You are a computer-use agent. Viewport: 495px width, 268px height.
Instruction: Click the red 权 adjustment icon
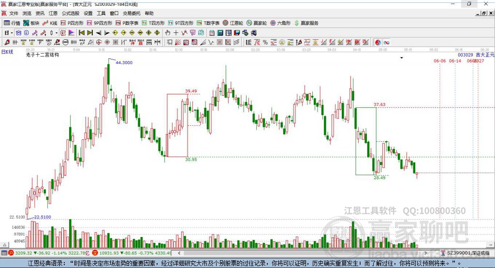click(63, 33)
